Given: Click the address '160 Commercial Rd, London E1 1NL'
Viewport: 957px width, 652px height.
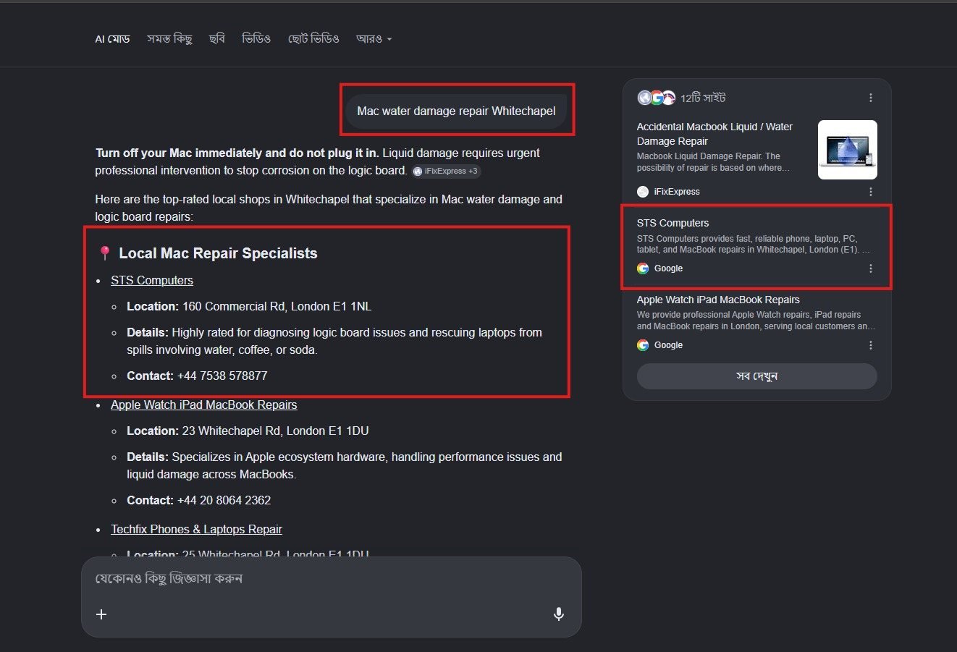Looking at the screenshot, I should pyautogui.click(x=277, y=306).
